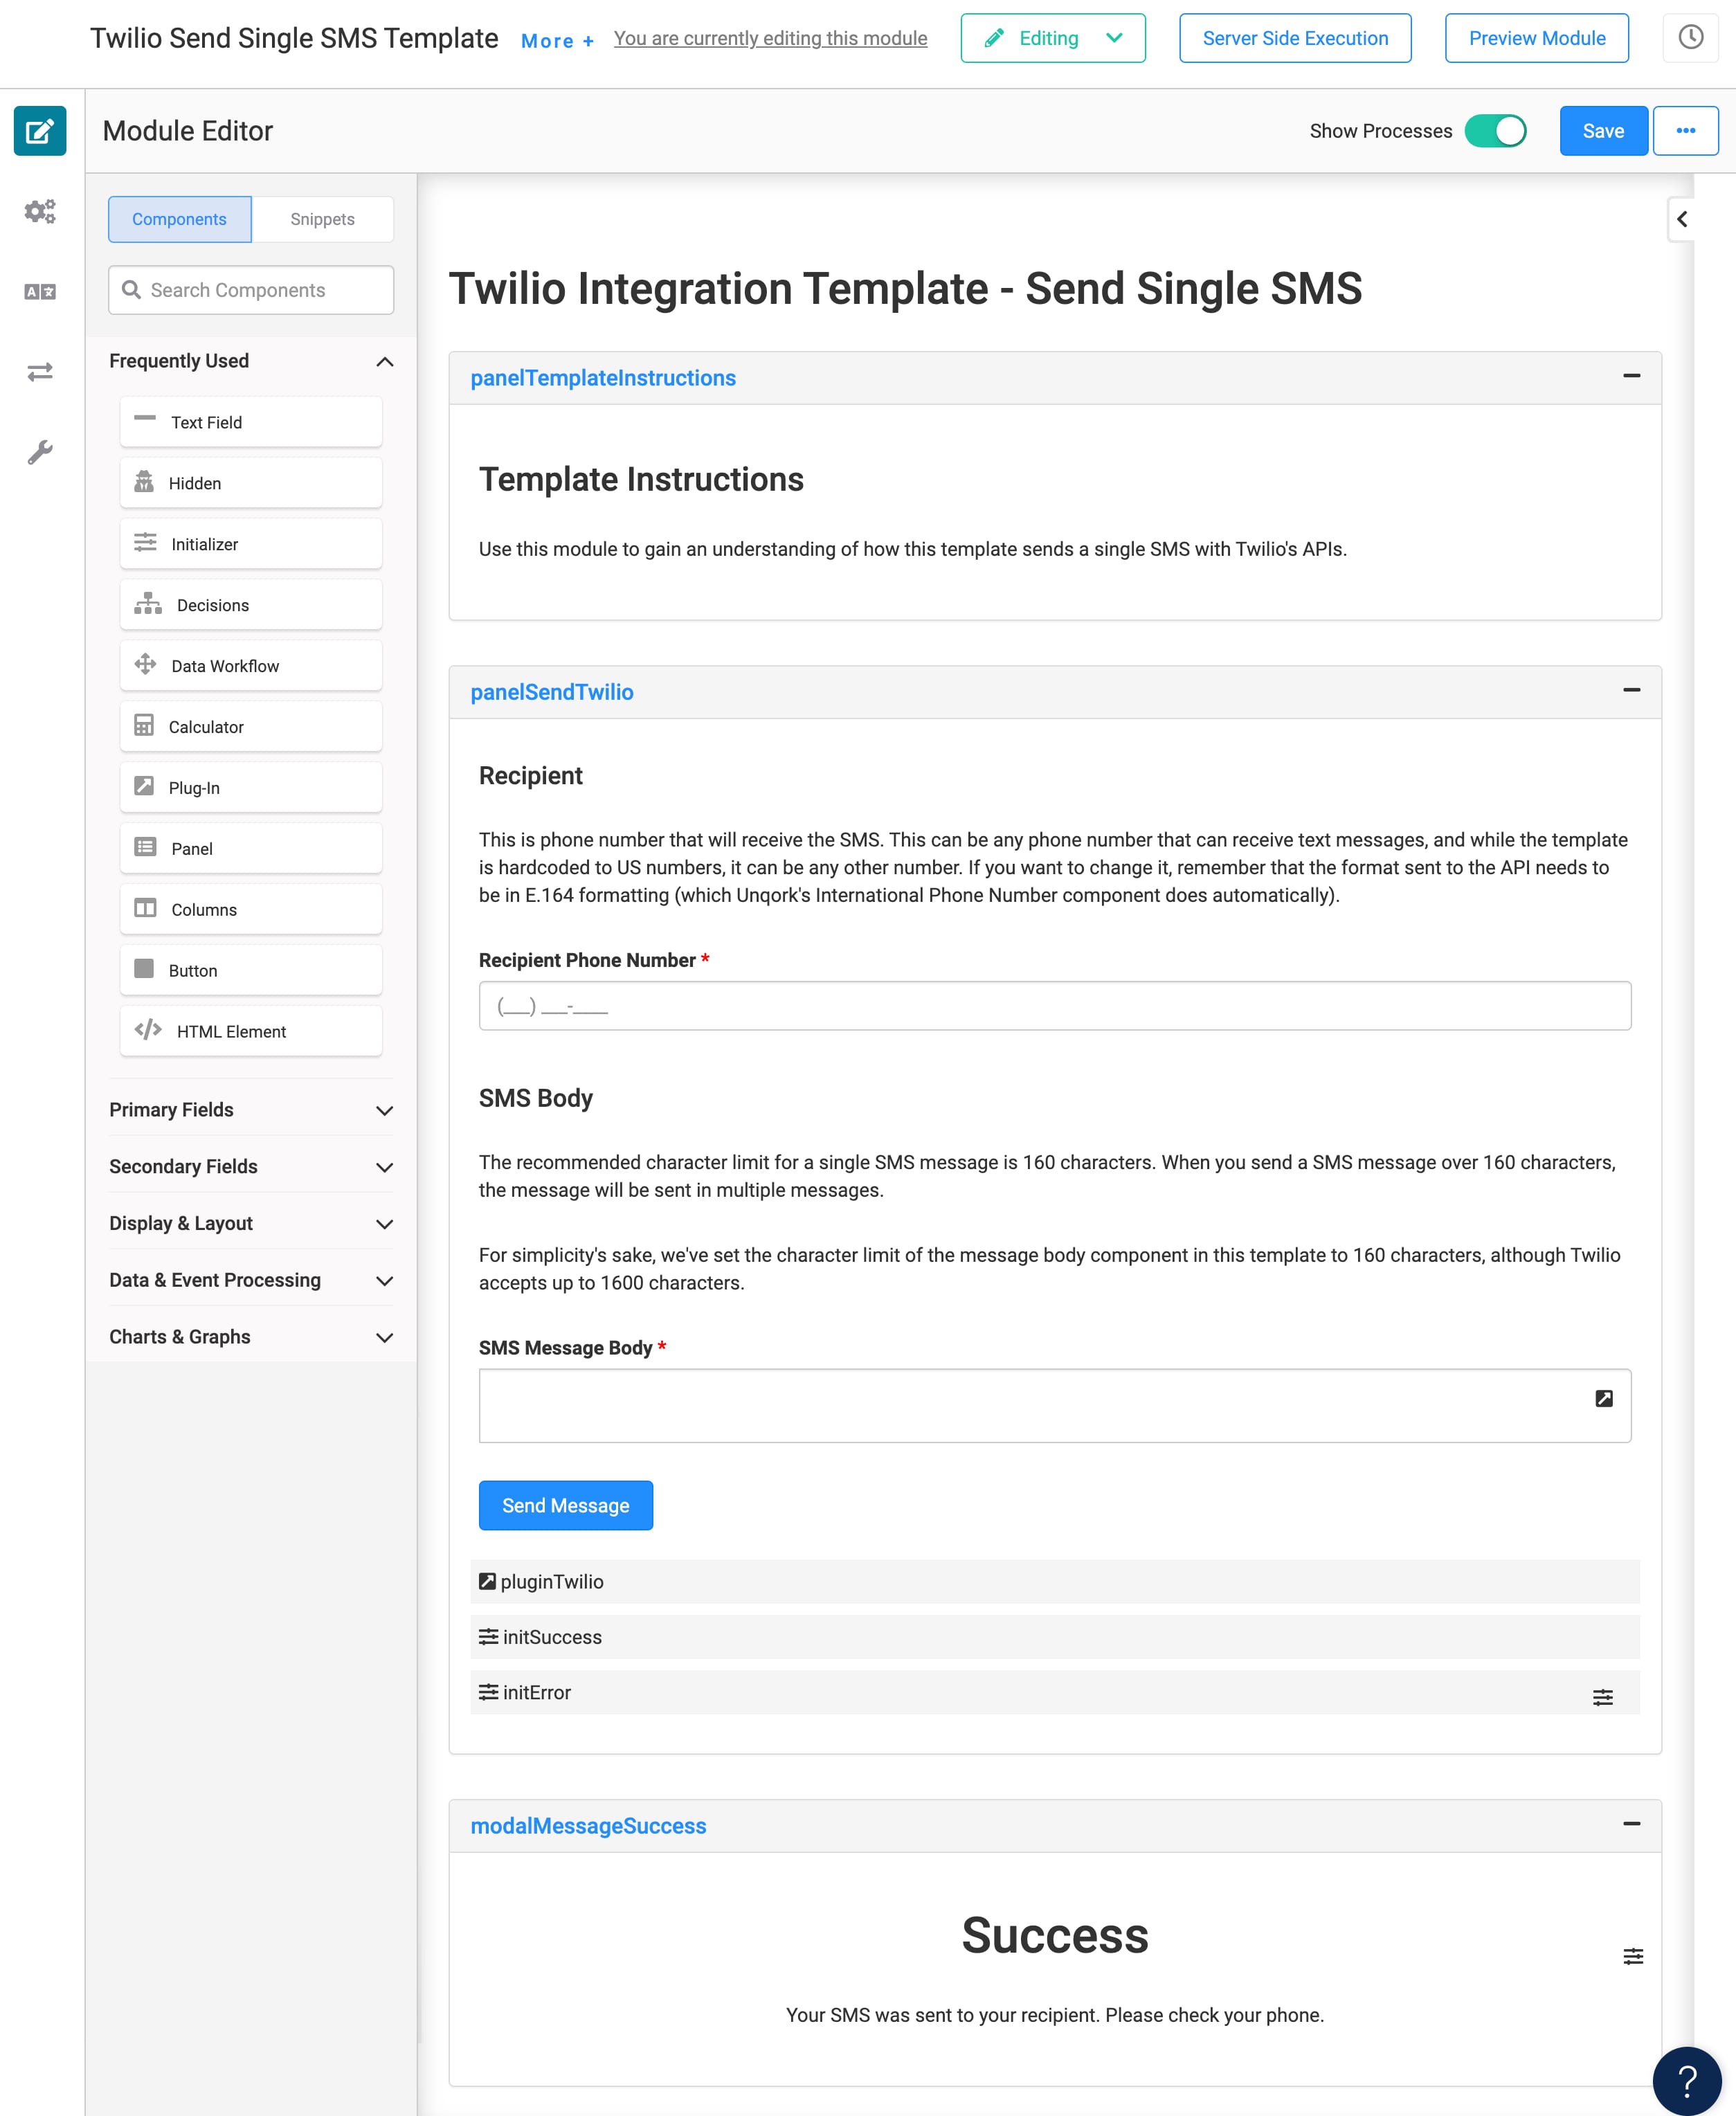The width and height of the screenshot is (1736, 2116).
Task: Add a Calculator component
Action: [251, 727]
